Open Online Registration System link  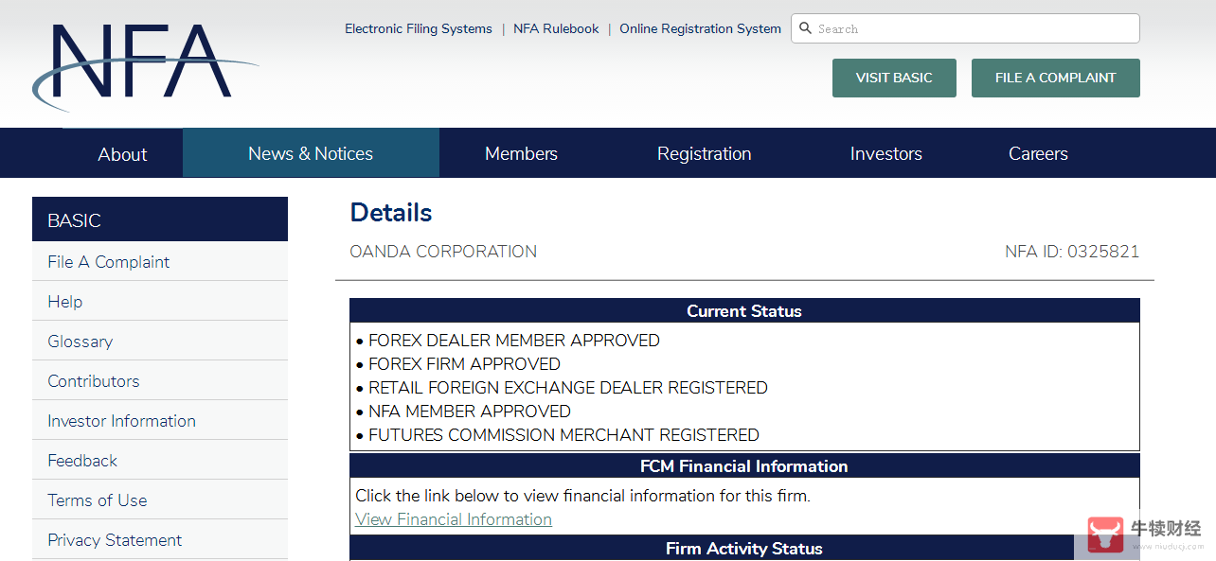pos(700,29)
